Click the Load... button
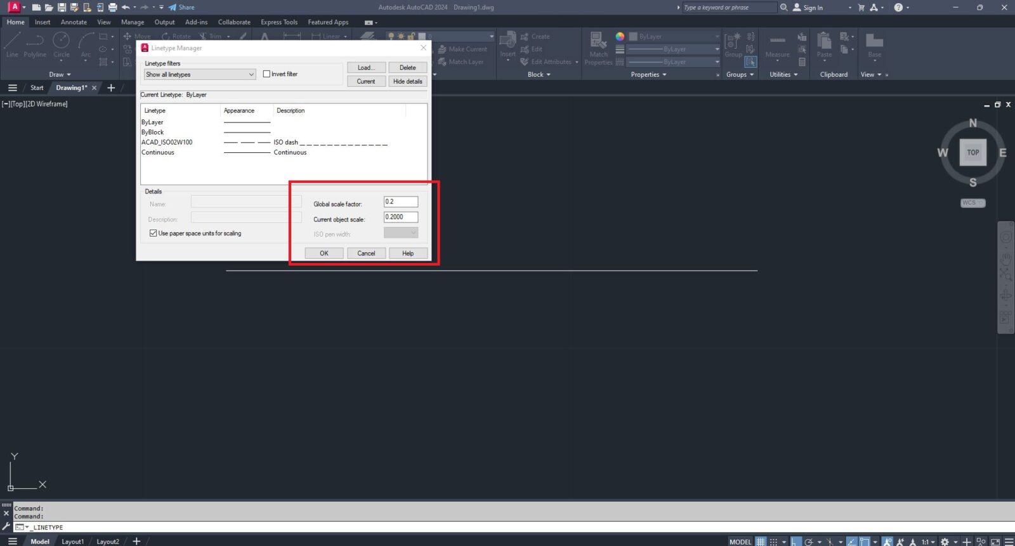Screen dimensions: 1015x546 (366, 68)
